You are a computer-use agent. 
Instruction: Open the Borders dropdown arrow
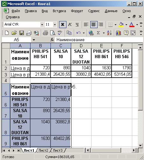click(115, 25)
